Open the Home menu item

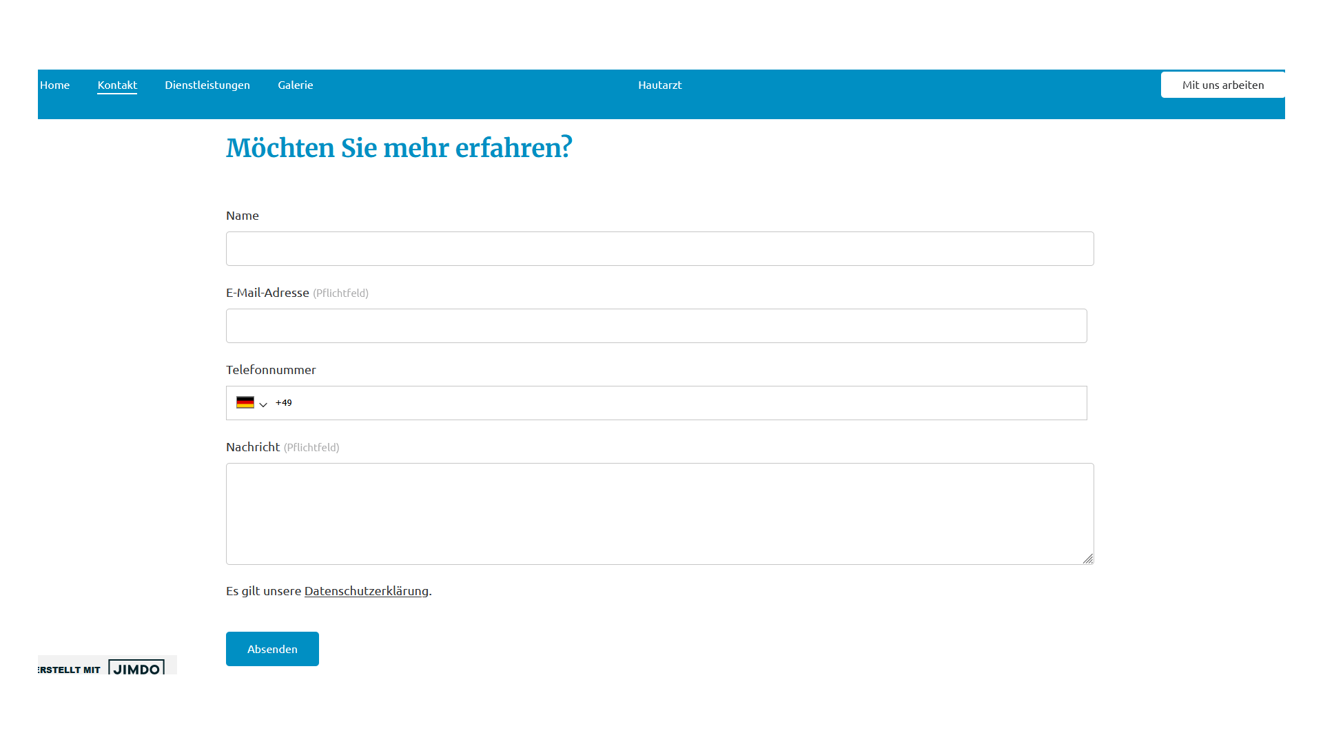pos(54,85)
